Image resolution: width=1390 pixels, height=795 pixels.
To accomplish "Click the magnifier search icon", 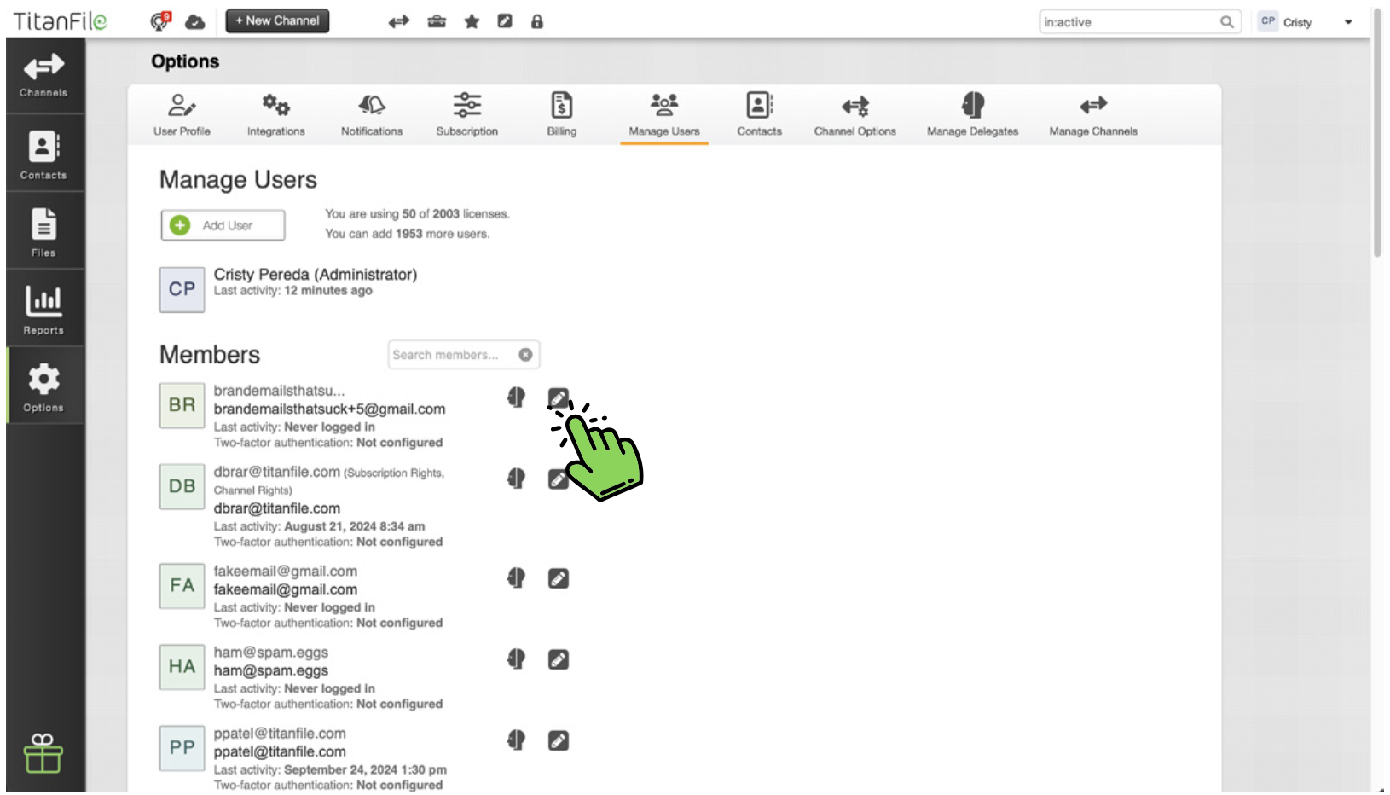I will pyautogui.click(x=1226, y=22).
